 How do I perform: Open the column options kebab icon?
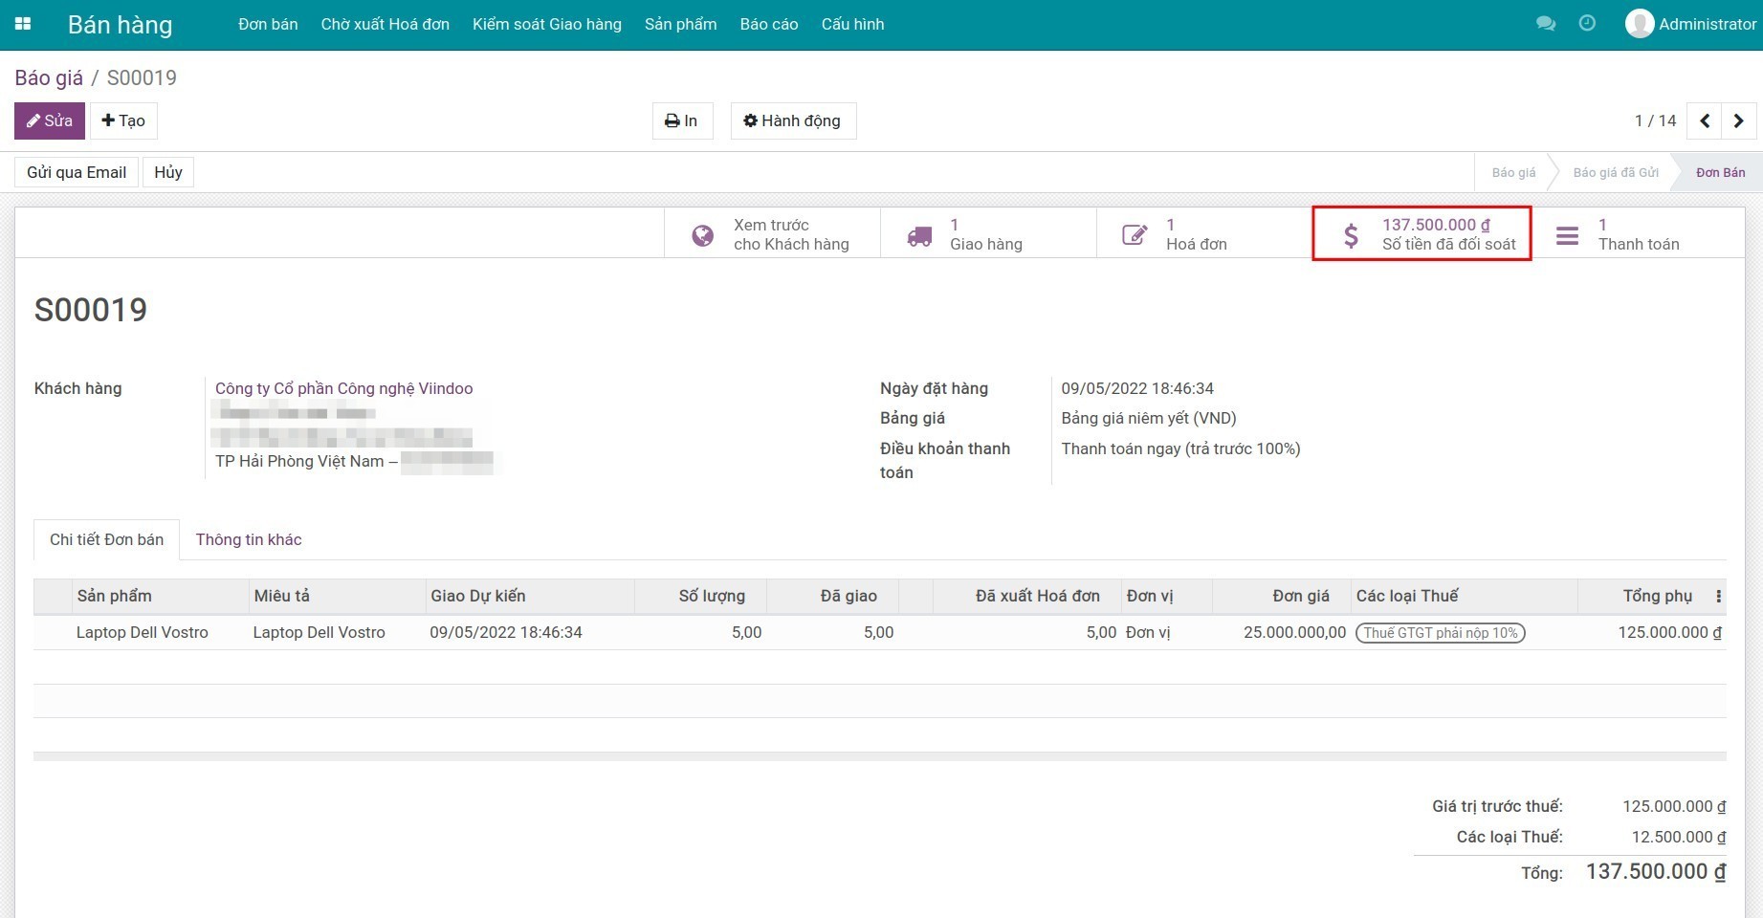click(1718, 596)
